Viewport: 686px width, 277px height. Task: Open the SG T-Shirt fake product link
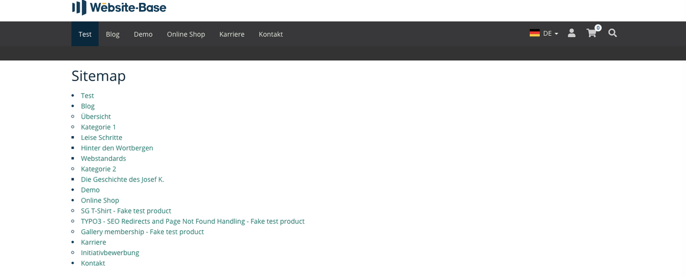pyautogui.click(x=126, y=211)
